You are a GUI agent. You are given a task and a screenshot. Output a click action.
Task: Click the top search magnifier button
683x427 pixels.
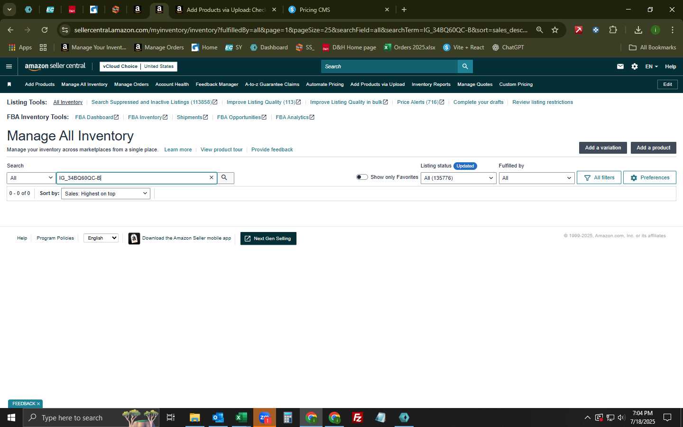point(465,66)
